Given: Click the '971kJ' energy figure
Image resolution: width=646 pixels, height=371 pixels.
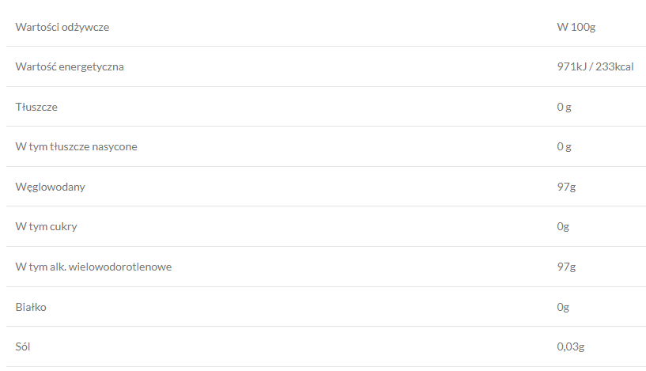Looking at the screenshot, I should (x=572, y=67).
